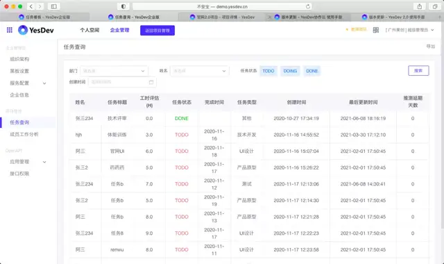
Task: Click the 体能训练 task title cell
Action: pos(117,135)
